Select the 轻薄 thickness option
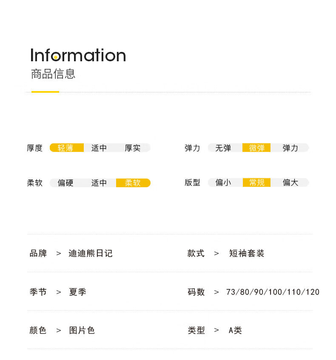Screen dimensions: 336x360 (66, 148)
